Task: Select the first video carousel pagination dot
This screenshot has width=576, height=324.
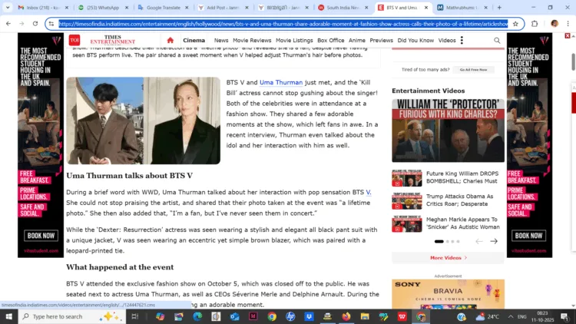Action: point(439,241)
